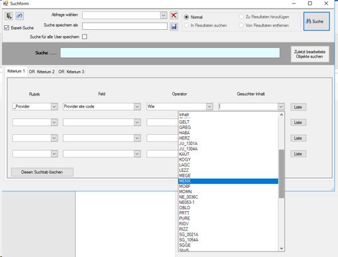Click the Liste button in the second criteria row
Viewport: 338px width, 257px height.
tap(298, 122)
